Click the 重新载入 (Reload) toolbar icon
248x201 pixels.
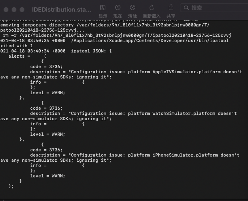click(152, 8)
